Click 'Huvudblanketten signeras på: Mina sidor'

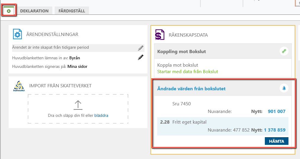tap(50, 67)
